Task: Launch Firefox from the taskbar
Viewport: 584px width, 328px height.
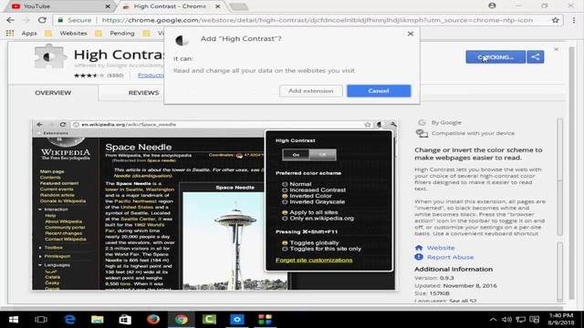Action: (153, 320)
